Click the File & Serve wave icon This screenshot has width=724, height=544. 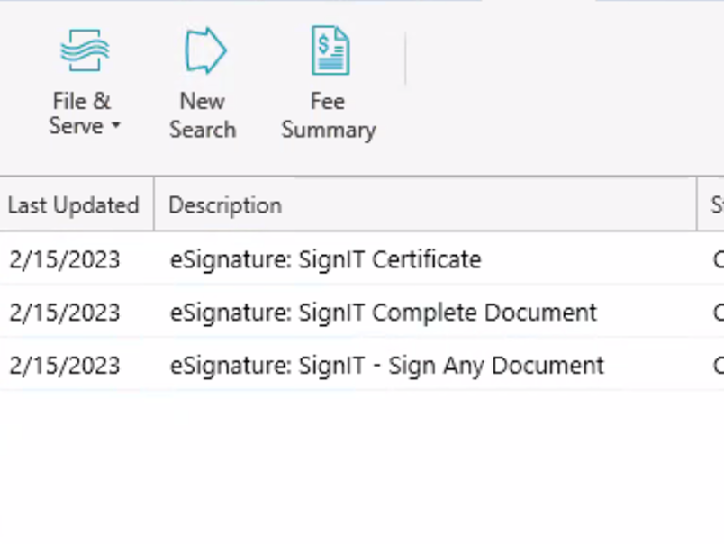tap(84, 50)
